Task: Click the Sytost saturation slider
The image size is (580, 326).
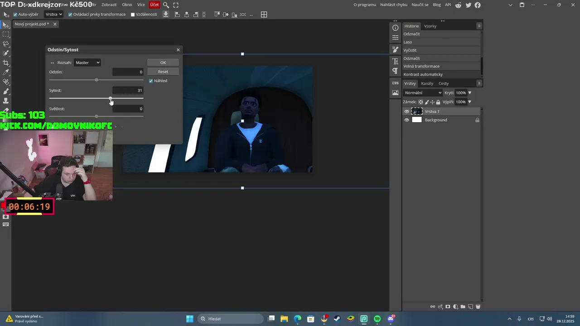Action: (96, 98)
